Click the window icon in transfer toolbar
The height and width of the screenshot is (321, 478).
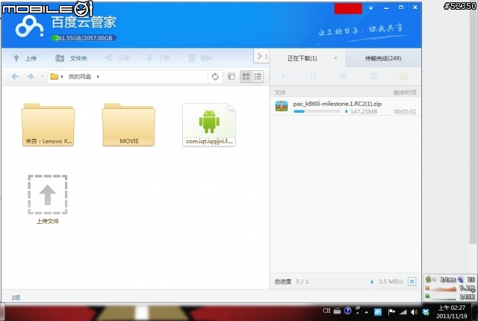point(373,76)
